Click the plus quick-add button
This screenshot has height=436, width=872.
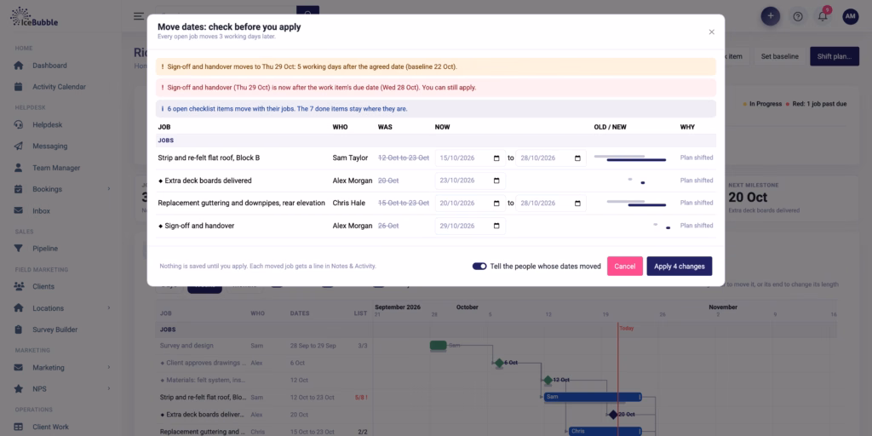[770, 16]
